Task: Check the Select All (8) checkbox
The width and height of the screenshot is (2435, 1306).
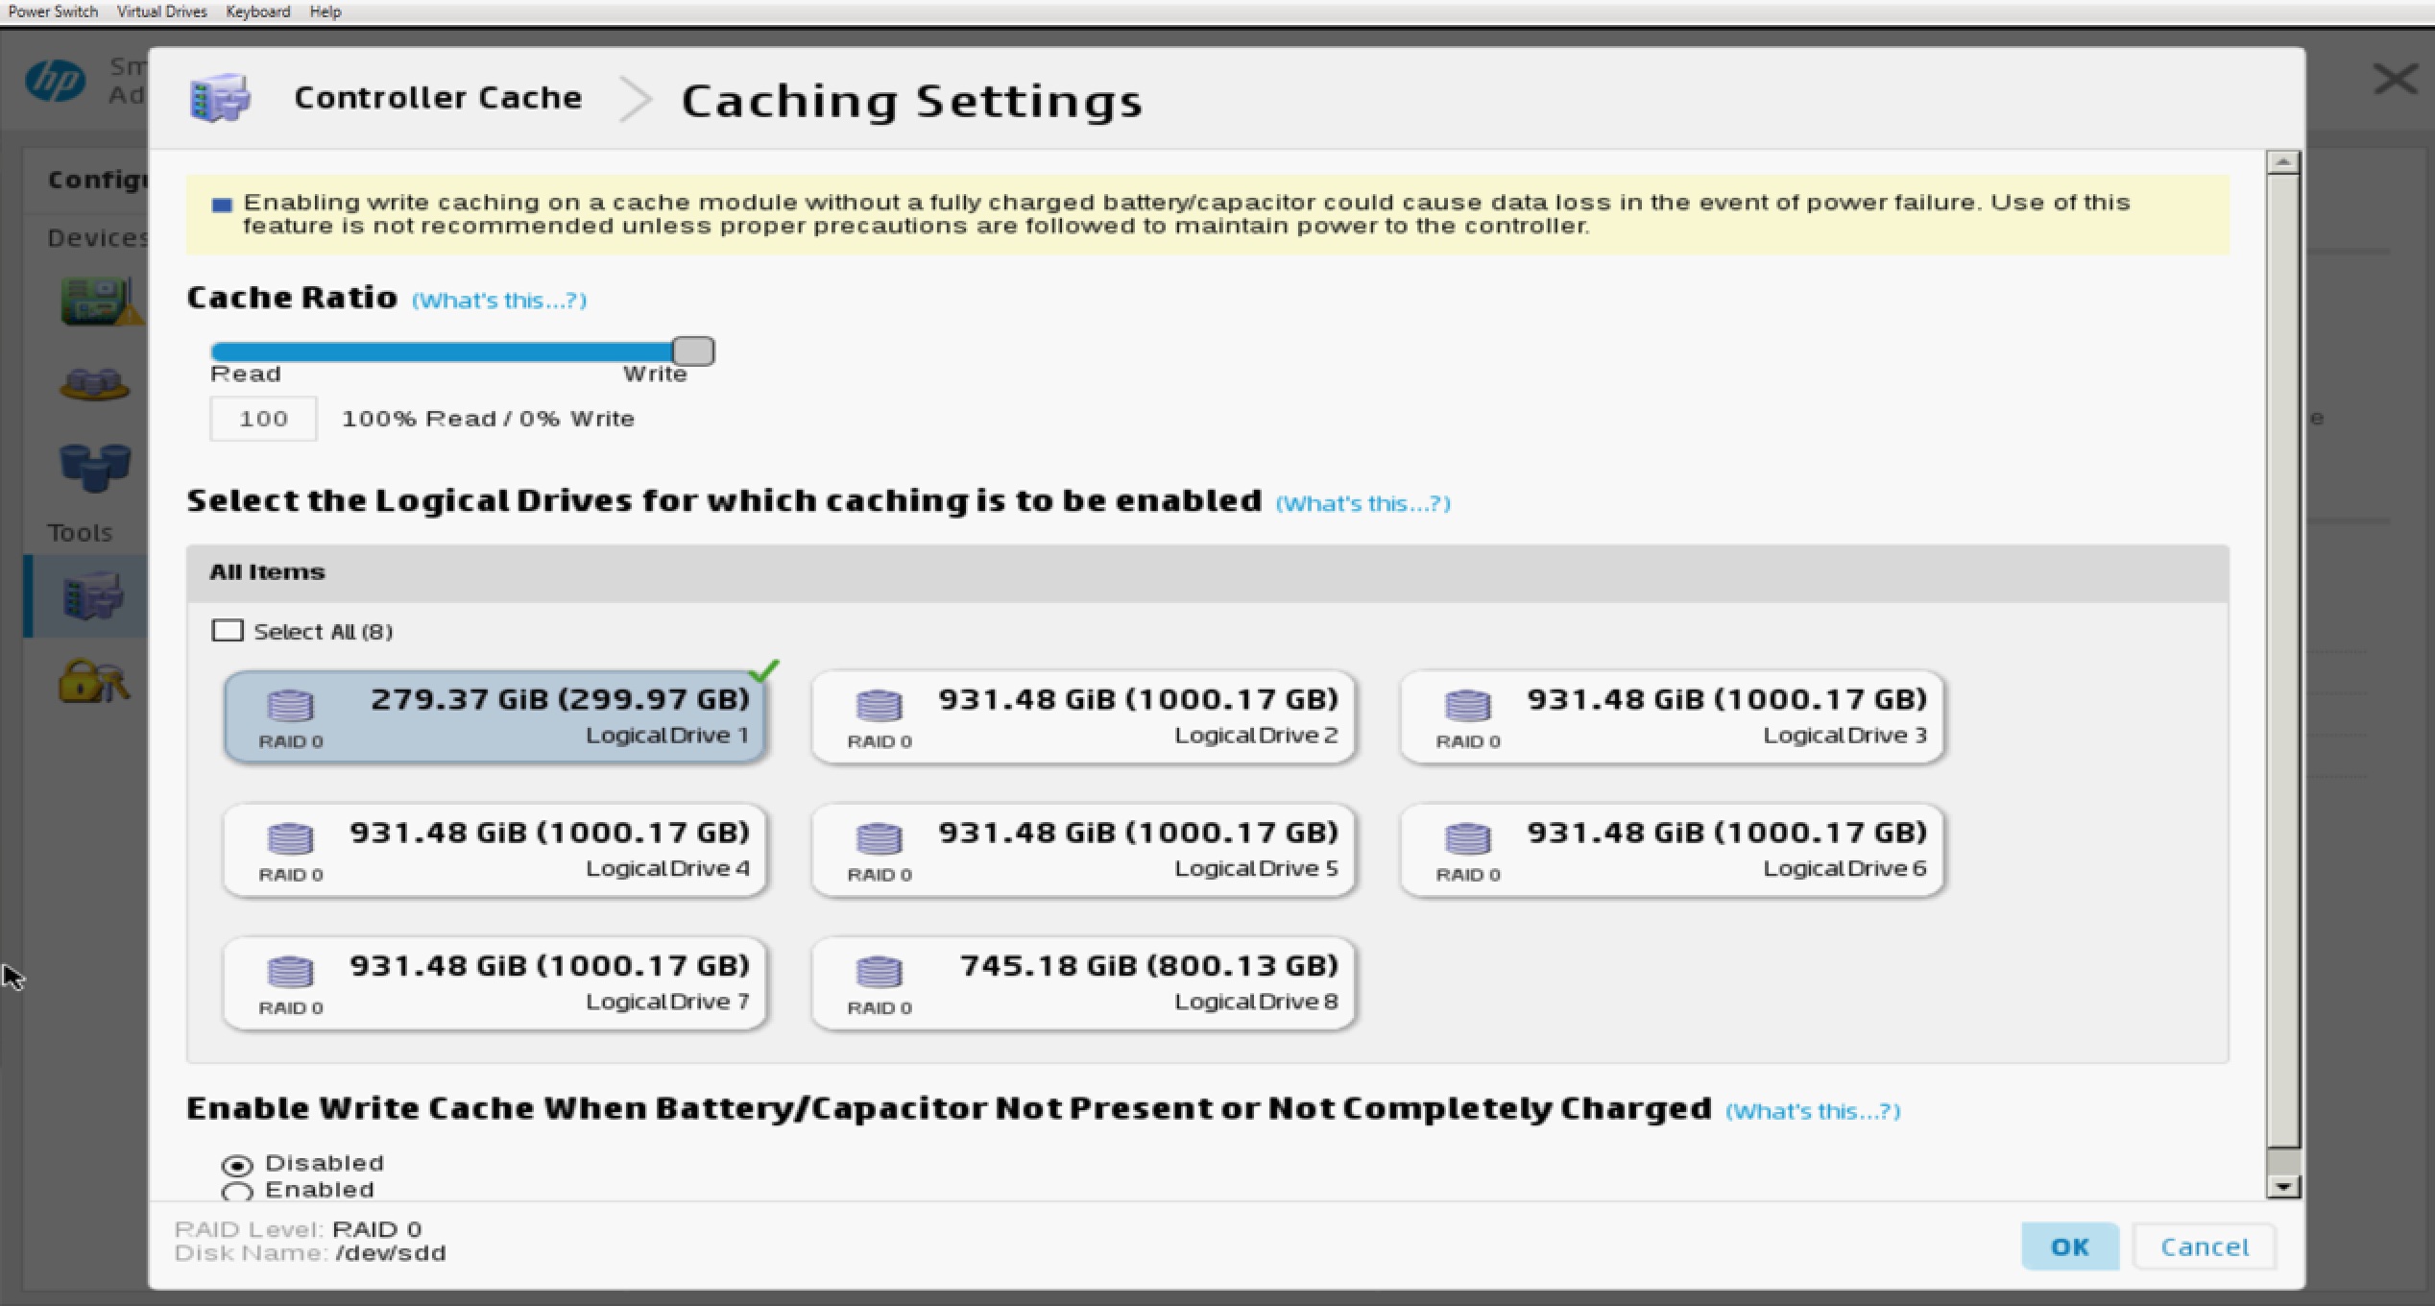Action: coord(228,631)
